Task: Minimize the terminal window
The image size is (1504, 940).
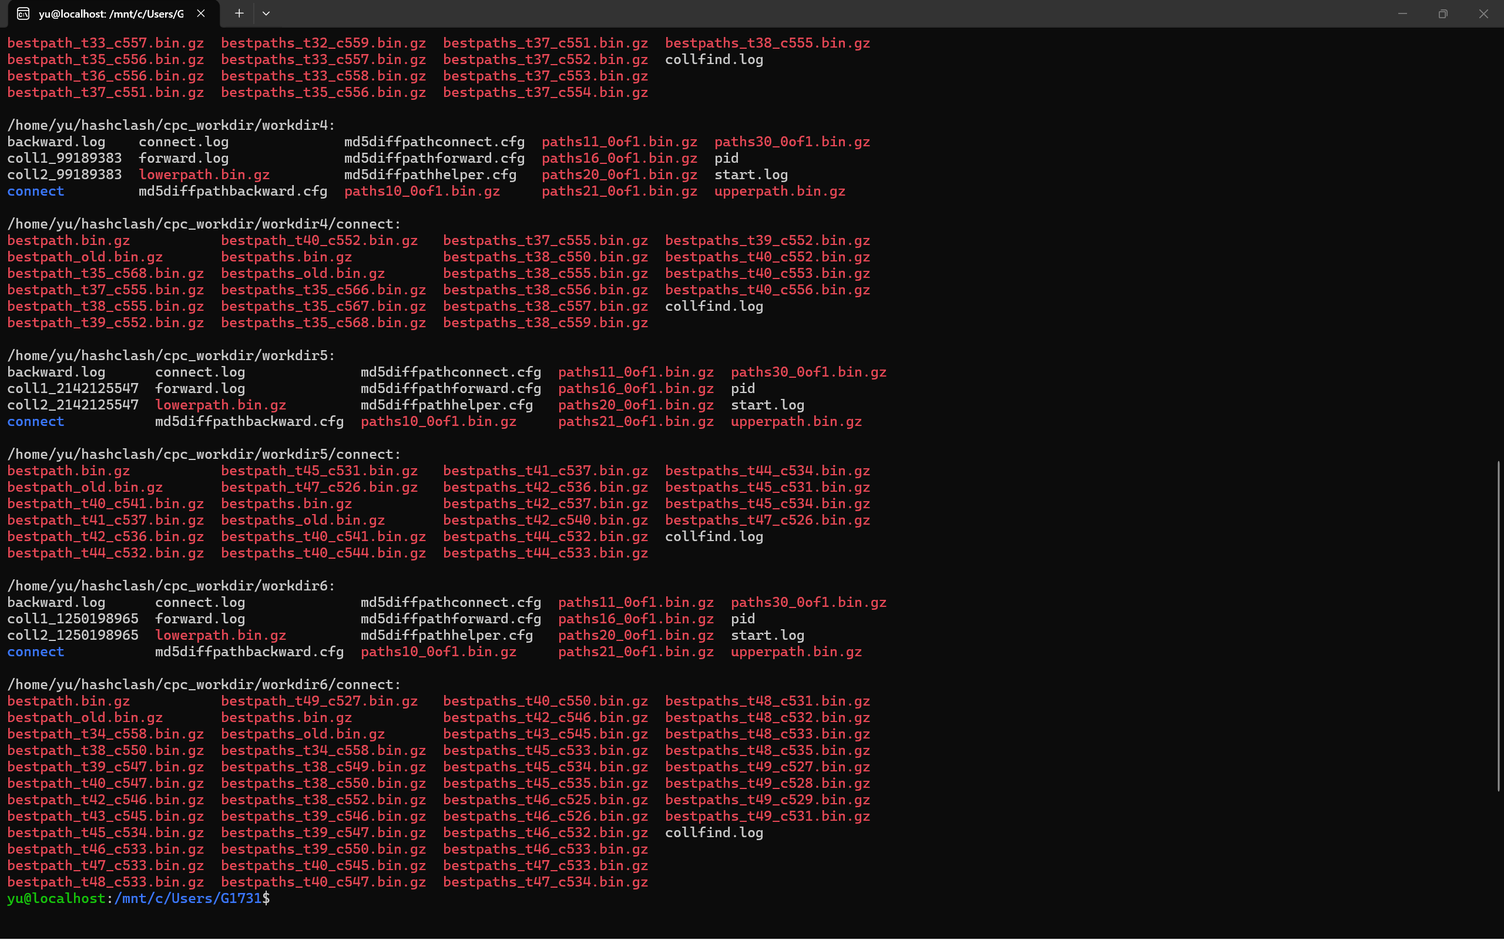Action: coord(1402,13)
